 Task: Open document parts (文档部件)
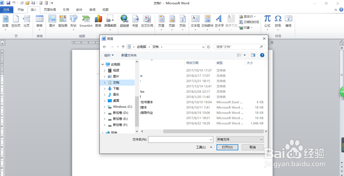pos(207,22)
